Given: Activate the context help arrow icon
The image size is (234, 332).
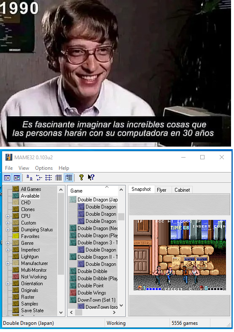Looking at the screenshot, I should [91, 177].
